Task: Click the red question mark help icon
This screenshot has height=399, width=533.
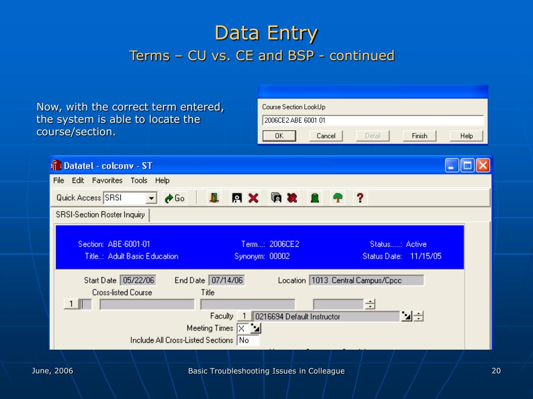Action: click(360, 198)
